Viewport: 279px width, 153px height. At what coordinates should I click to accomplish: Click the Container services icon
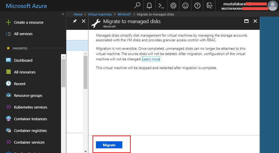[x=9, y=142]
